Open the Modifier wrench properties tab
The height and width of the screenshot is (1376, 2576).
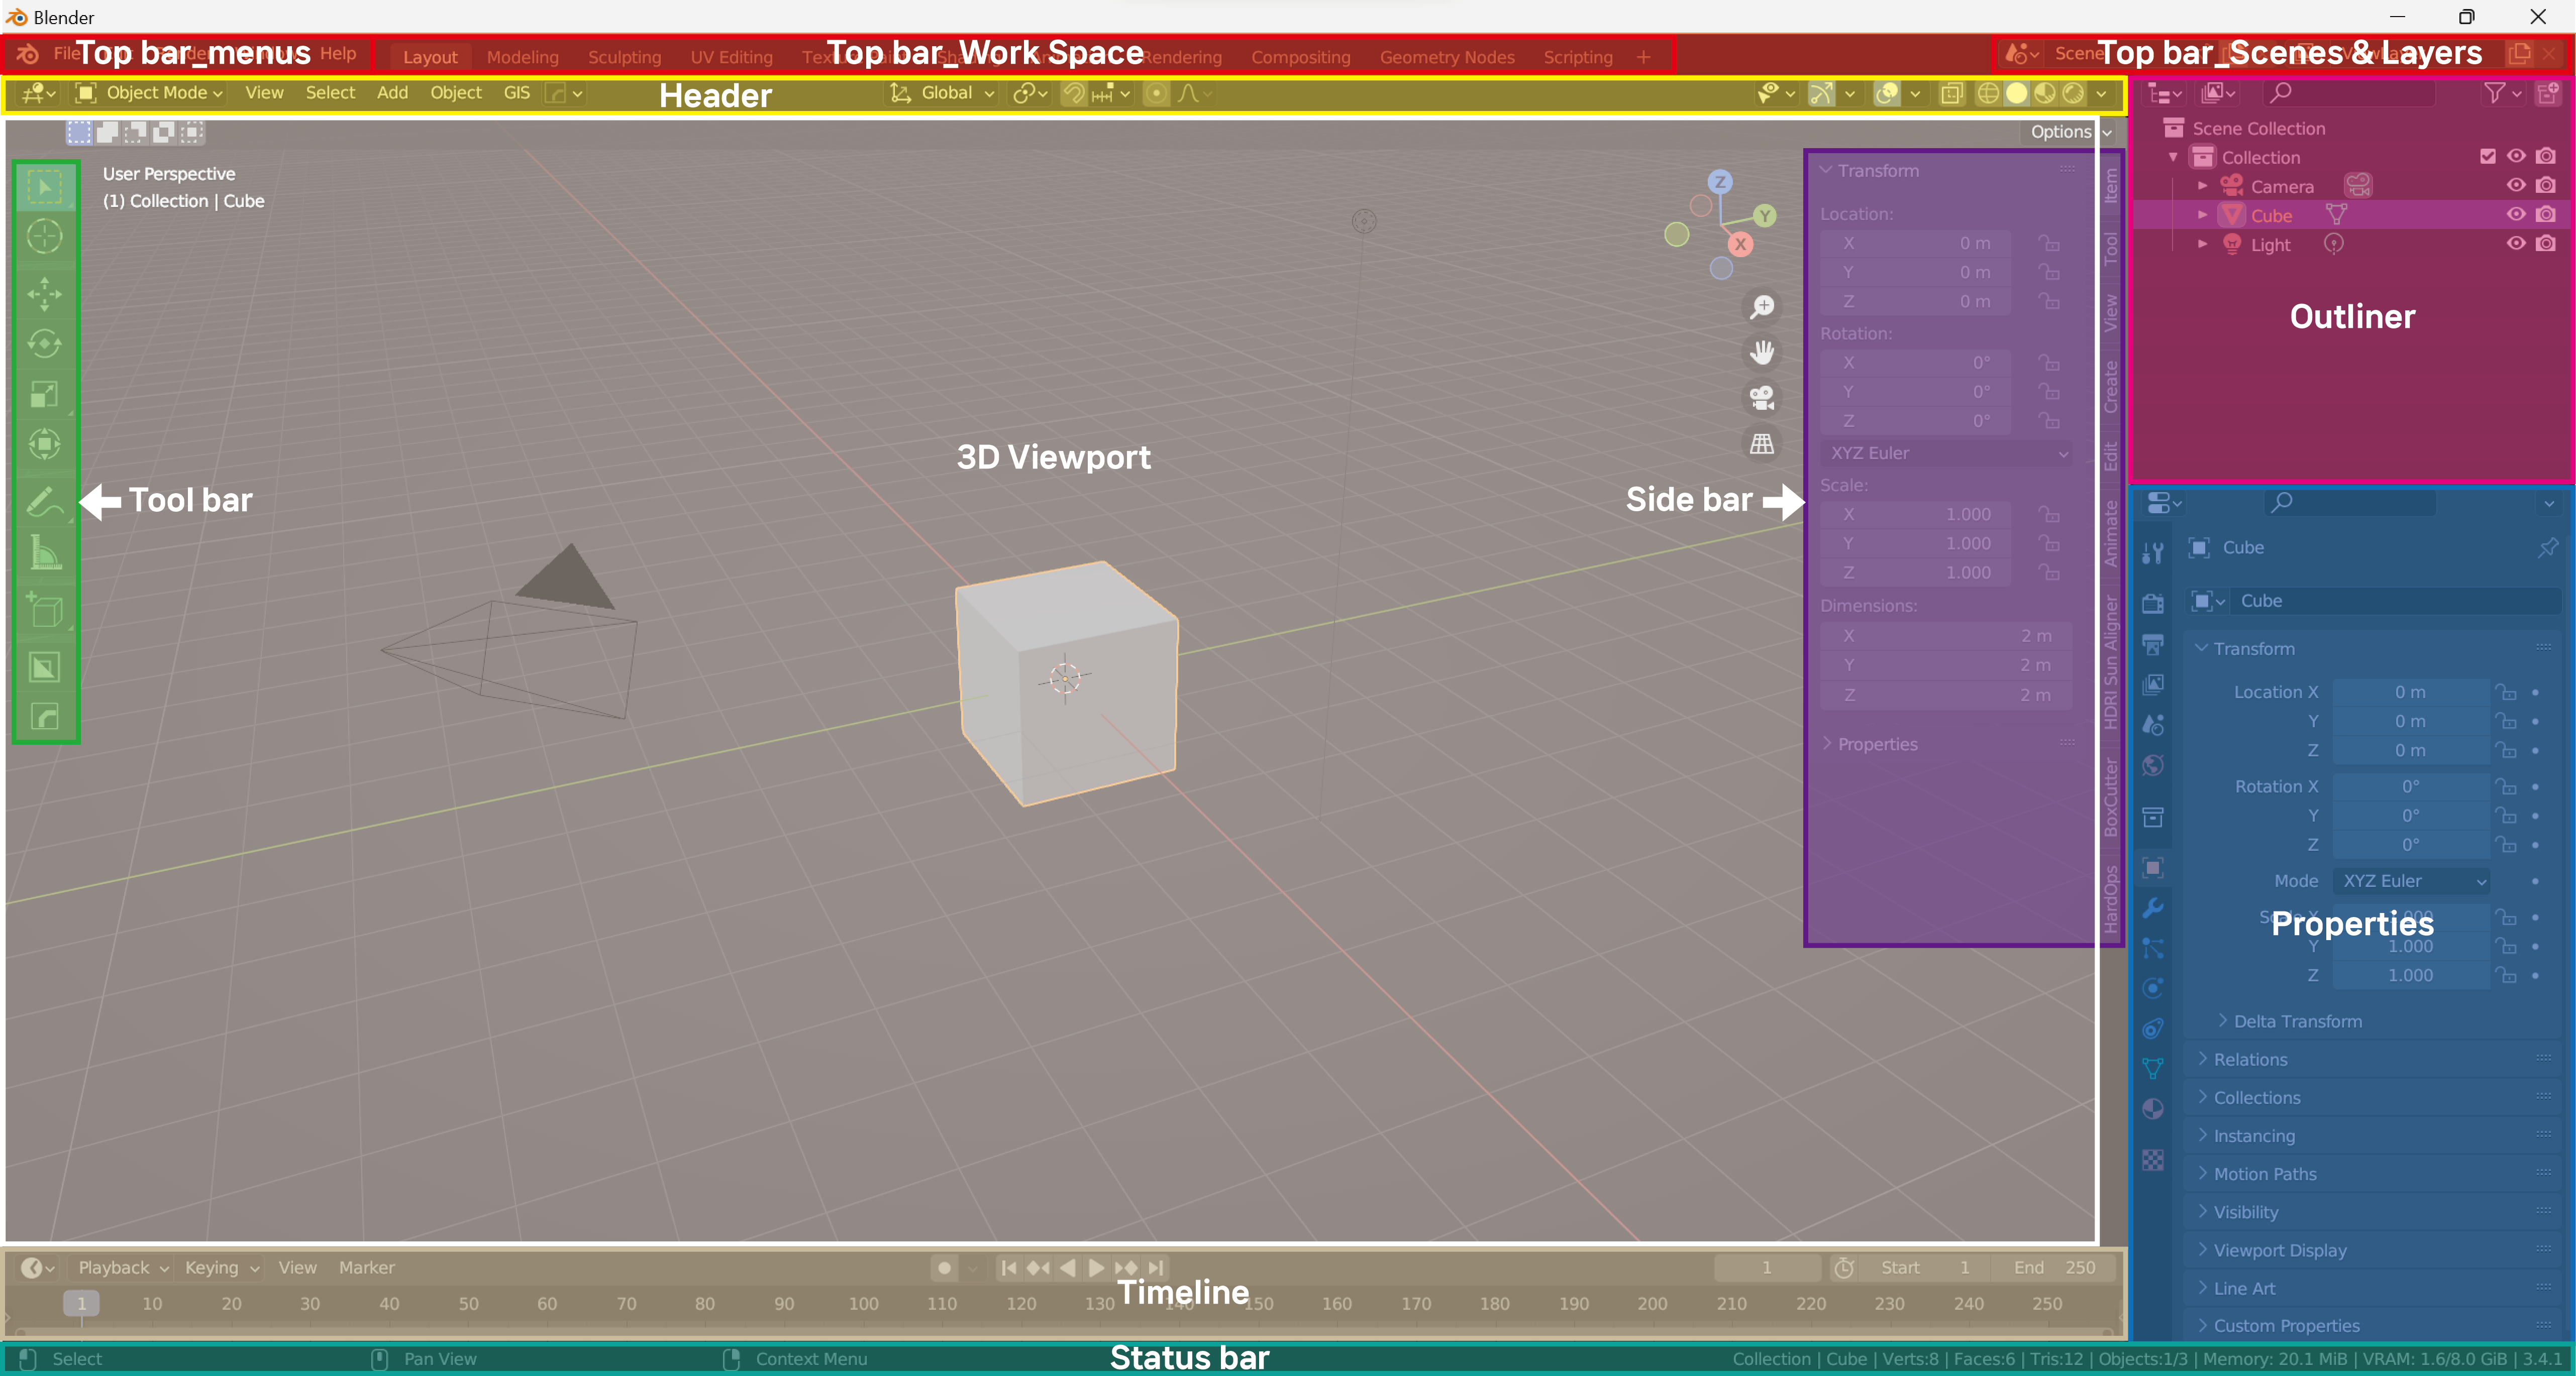coord(2153,907)
